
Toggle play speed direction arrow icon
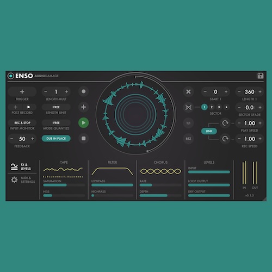tap(225, 123)
